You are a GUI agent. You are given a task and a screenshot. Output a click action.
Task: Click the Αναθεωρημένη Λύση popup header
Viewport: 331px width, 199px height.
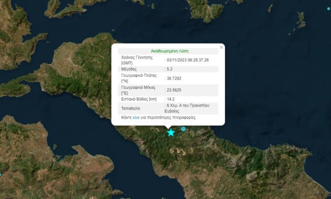pyautogui.click(x=170, y=51)
